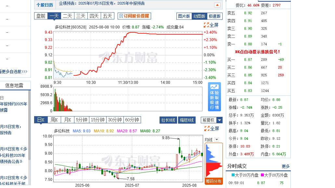Switch K-line chart to 日K
Screen dimensions: 335x188
click(x=41, y=120)
